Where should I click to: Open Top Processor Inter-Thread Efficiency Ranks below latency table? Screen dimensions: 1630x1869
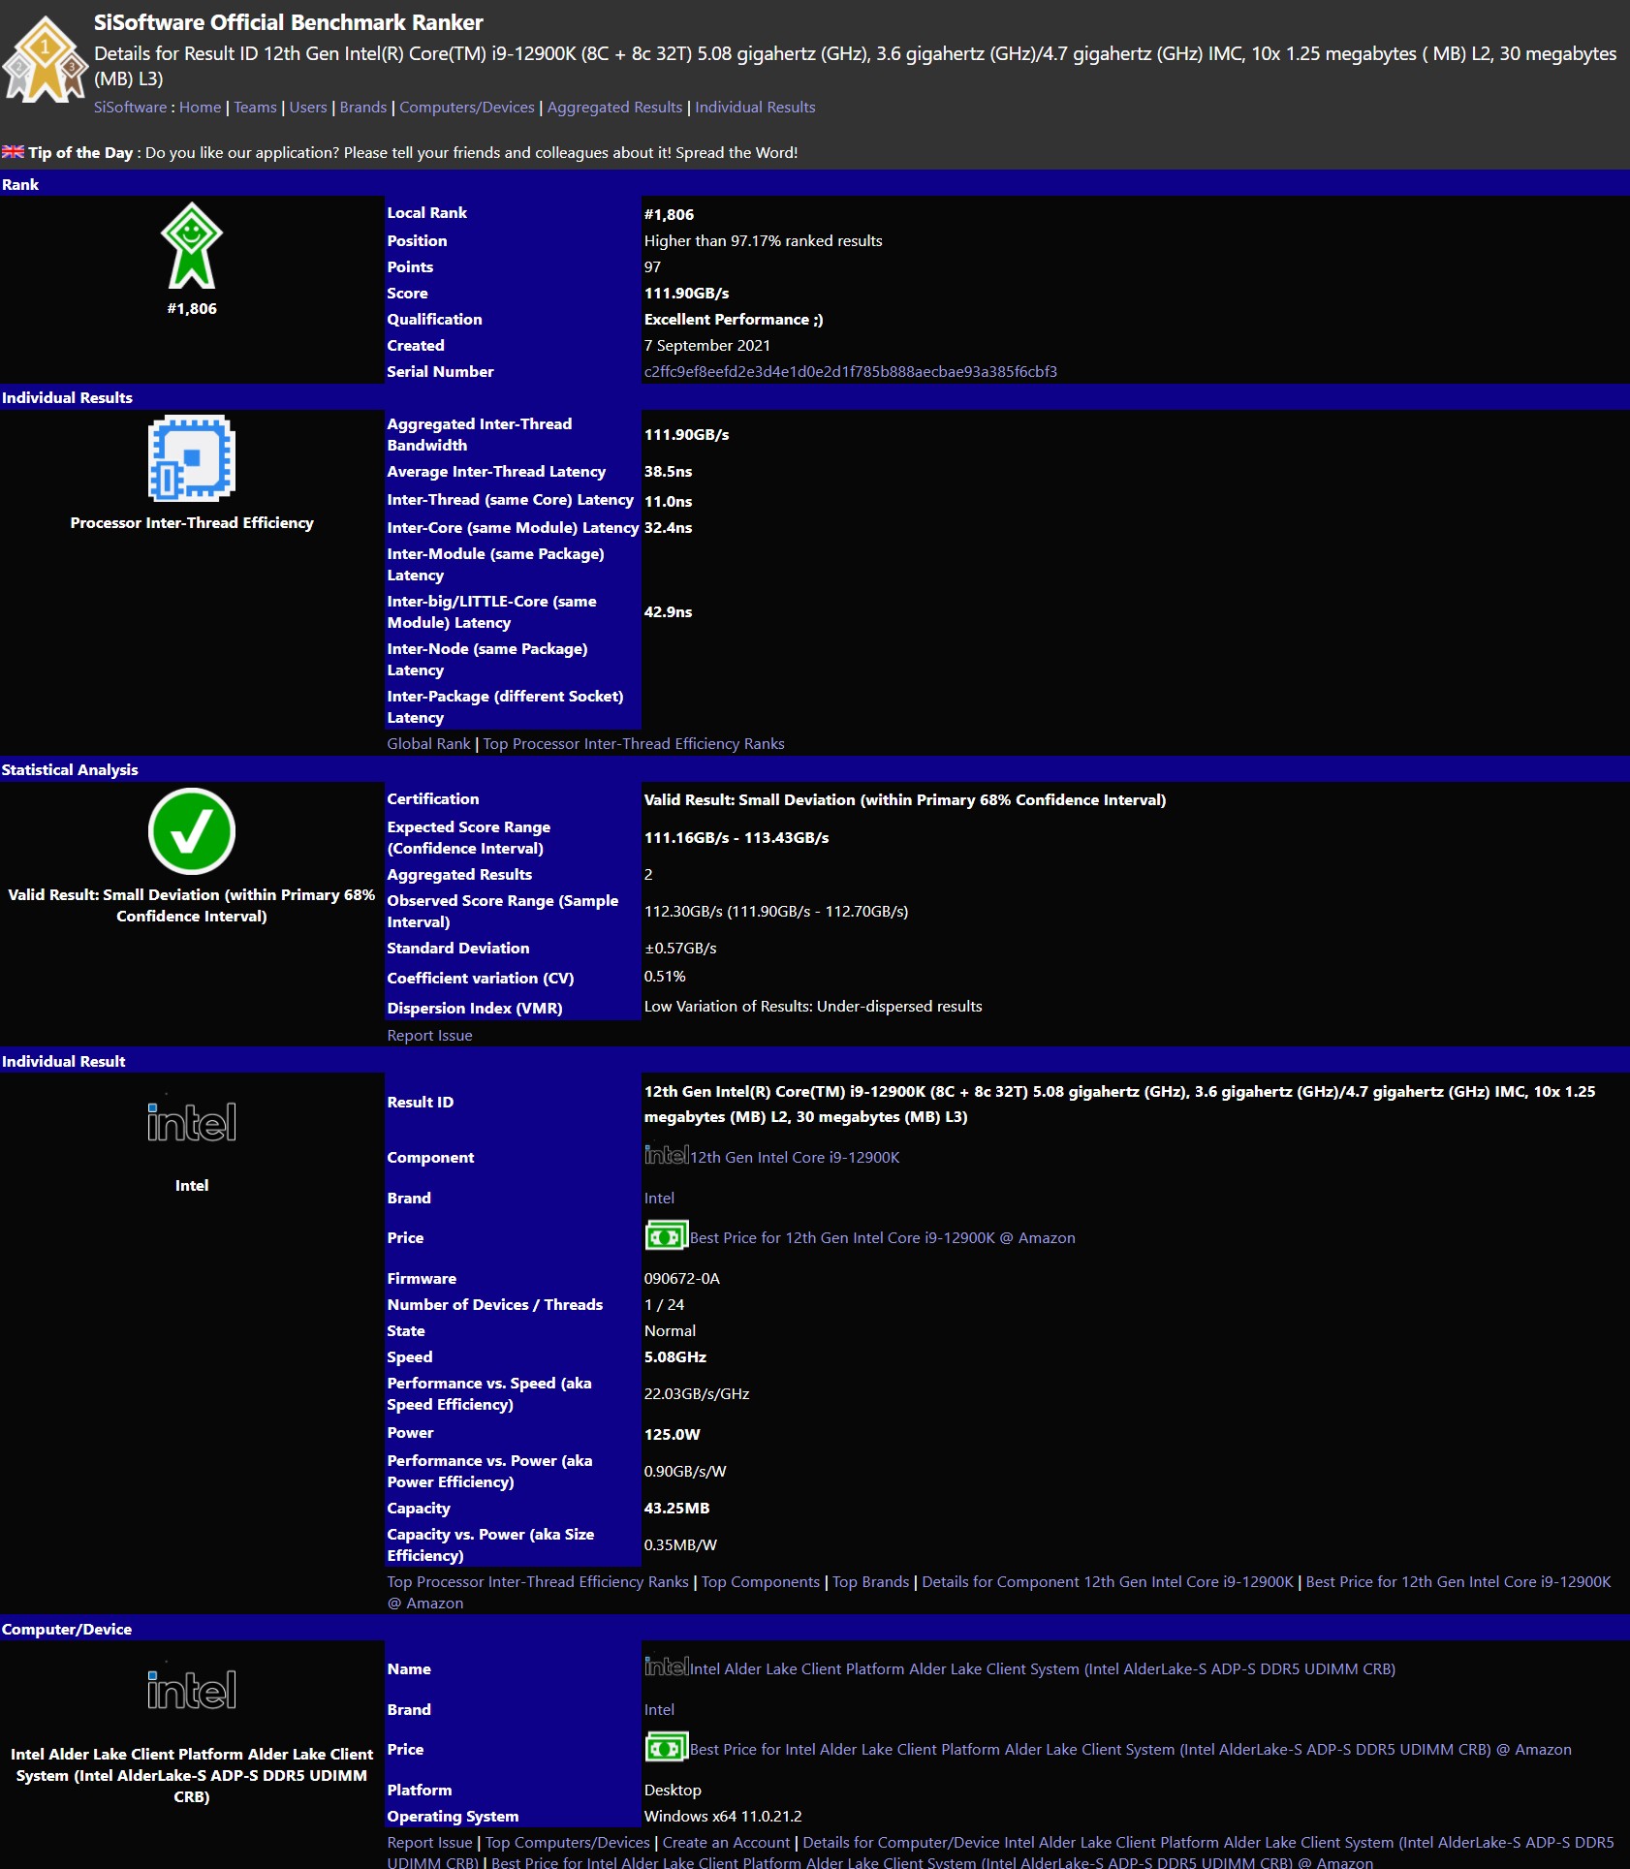(634, 744)
